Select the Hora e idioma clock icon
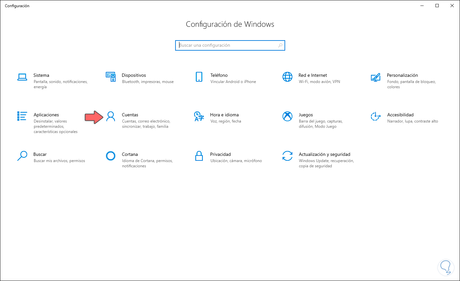460x281 pixels. pos(199,116)
